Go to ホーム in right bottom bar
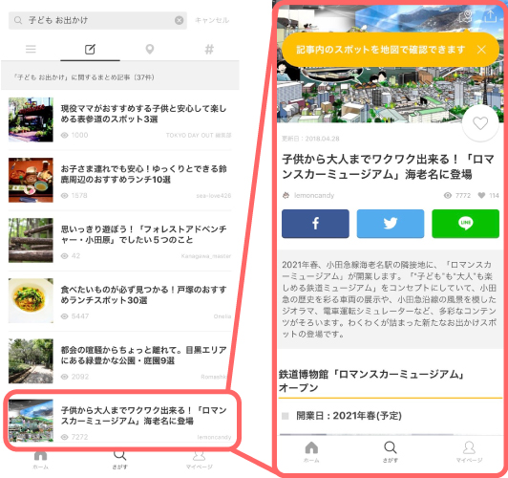The height and width of the screenshot is (478, 508). [311, 452]
